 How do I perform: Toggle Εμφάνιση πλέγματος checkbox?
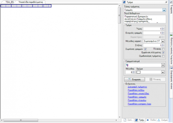click(163, 52)
